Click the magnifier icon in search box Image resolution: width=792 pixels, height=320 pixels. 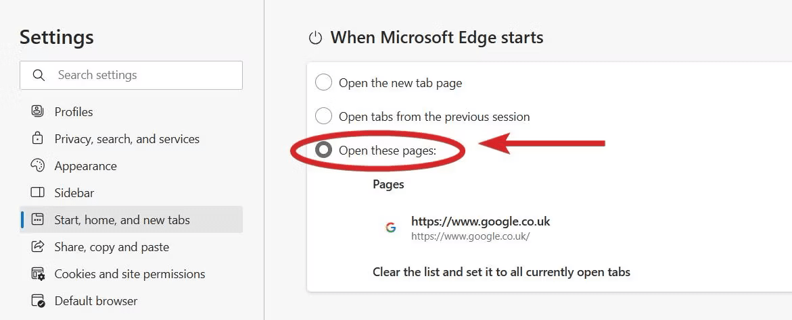39,75
